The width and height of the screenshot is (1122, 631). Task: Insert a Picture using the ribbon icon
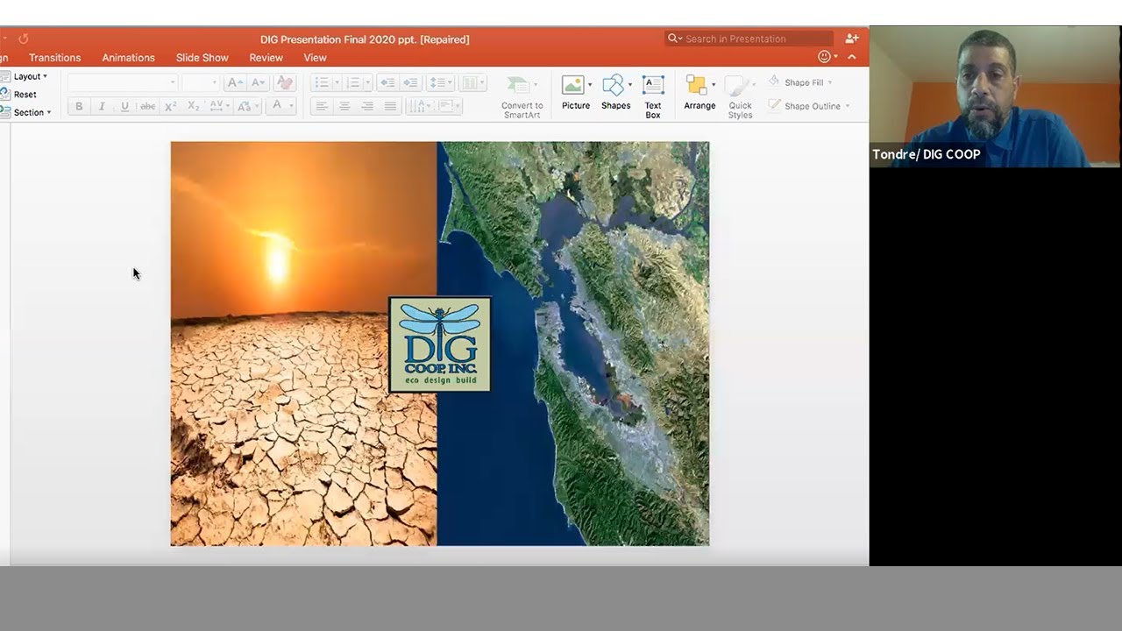[x=572, y=85]
